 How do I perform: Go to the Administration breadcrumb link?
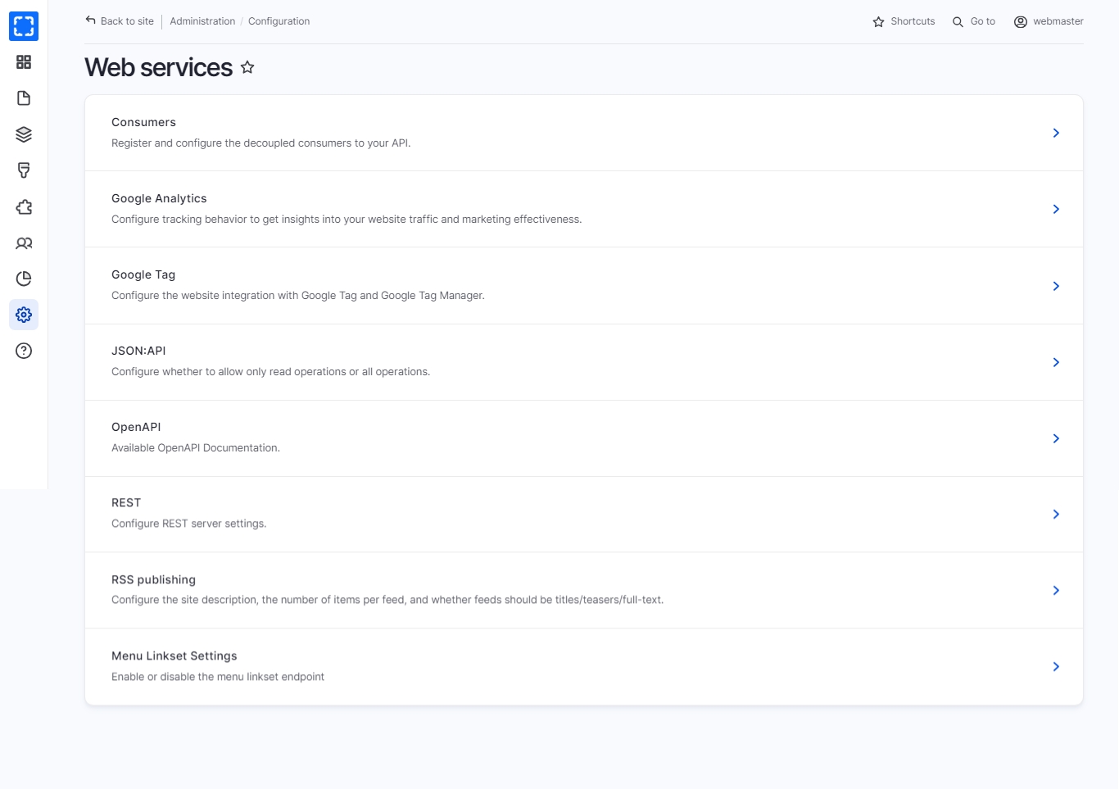pyautogui.click(x=202, y=21)
